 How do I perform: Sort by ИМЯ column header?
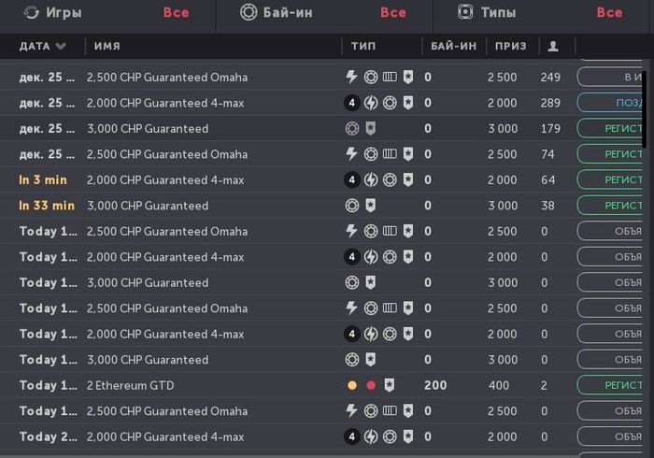click(107, 46)
